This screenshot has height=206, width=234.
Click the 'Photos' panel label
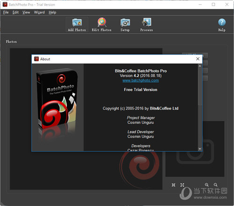pos(11,41)
